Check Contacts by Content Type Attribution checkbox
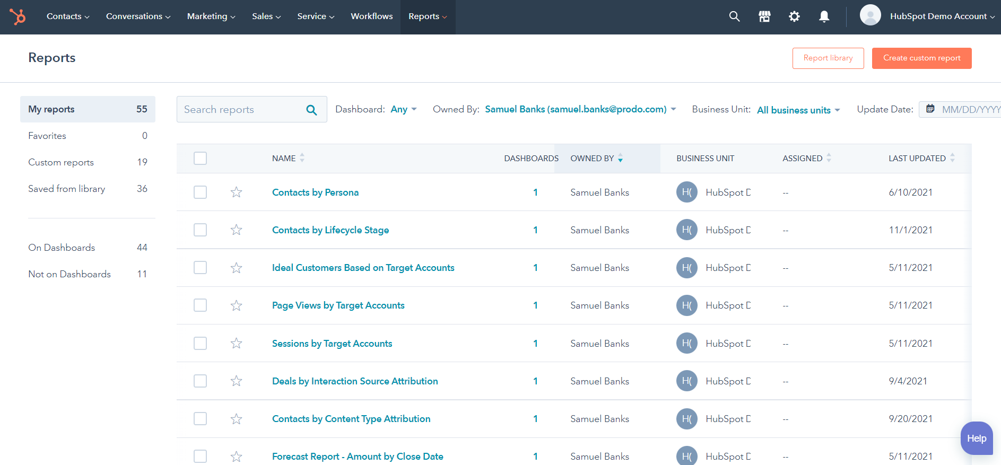 200,419
